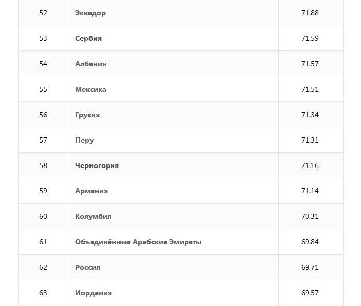
Task: Select the 71.59 score cell
Action: [x=310, y=38]
